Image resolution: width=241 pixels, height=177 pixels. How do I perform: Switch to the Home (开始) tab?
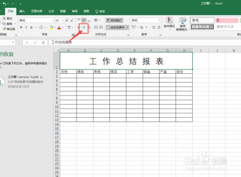pos(11,11)
